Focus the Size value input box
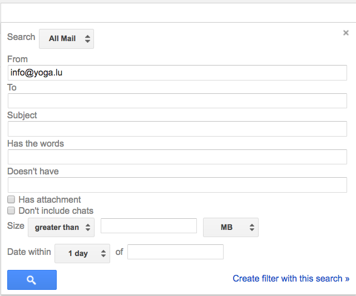This screenshot has height=296, width=356. point(149,225)
